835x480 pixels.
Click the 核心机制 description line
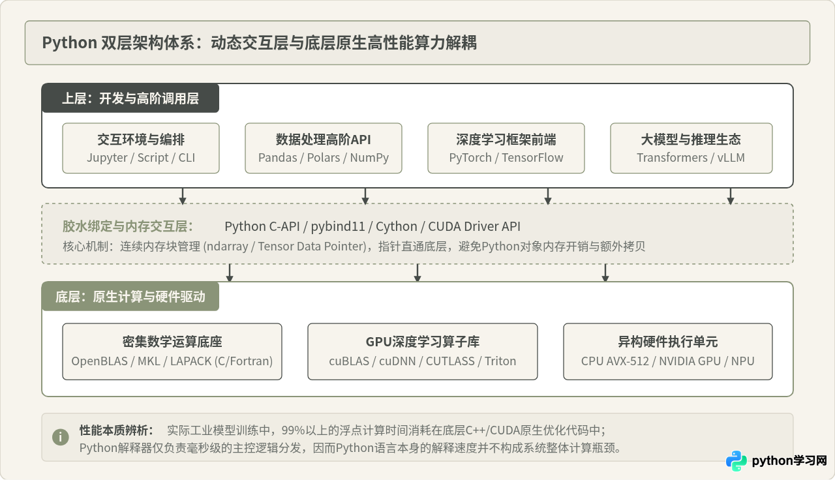click(x=354, y=247)
